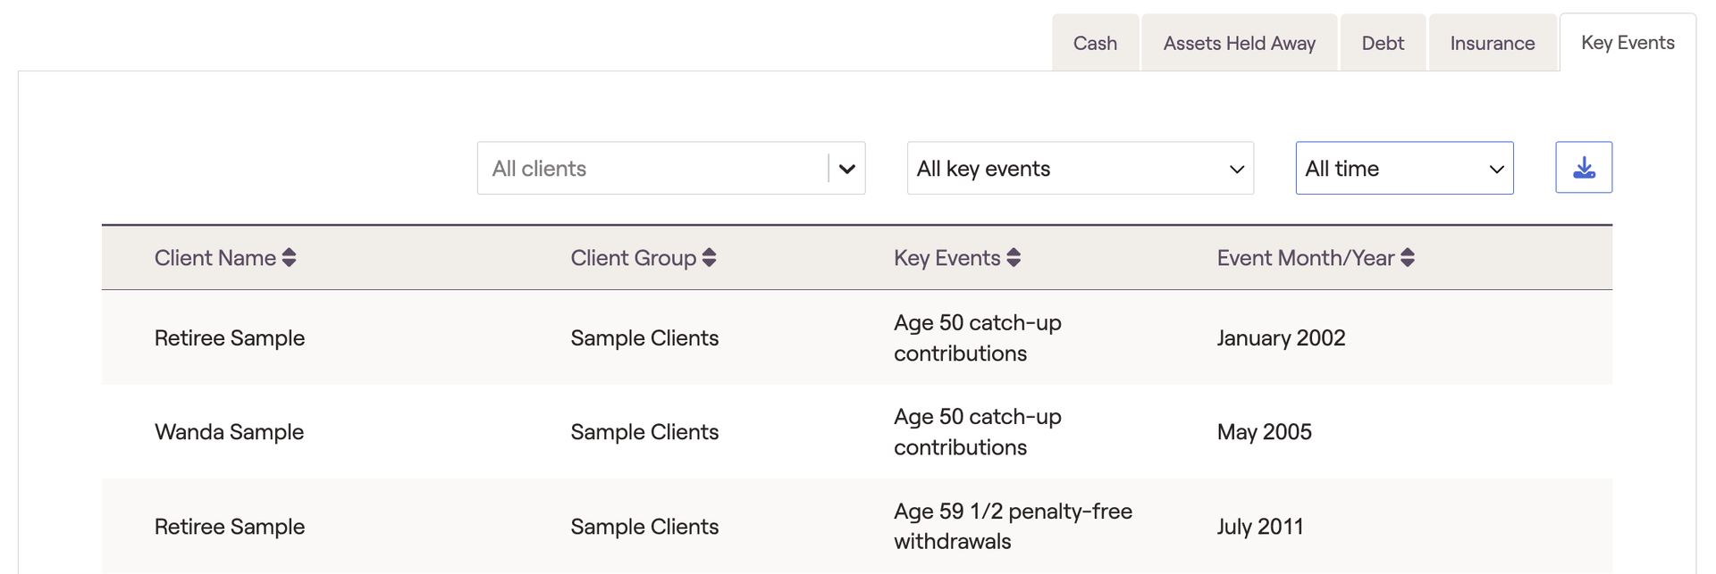
Task: Open the All key events dropdown
Action: point(1080,169)
